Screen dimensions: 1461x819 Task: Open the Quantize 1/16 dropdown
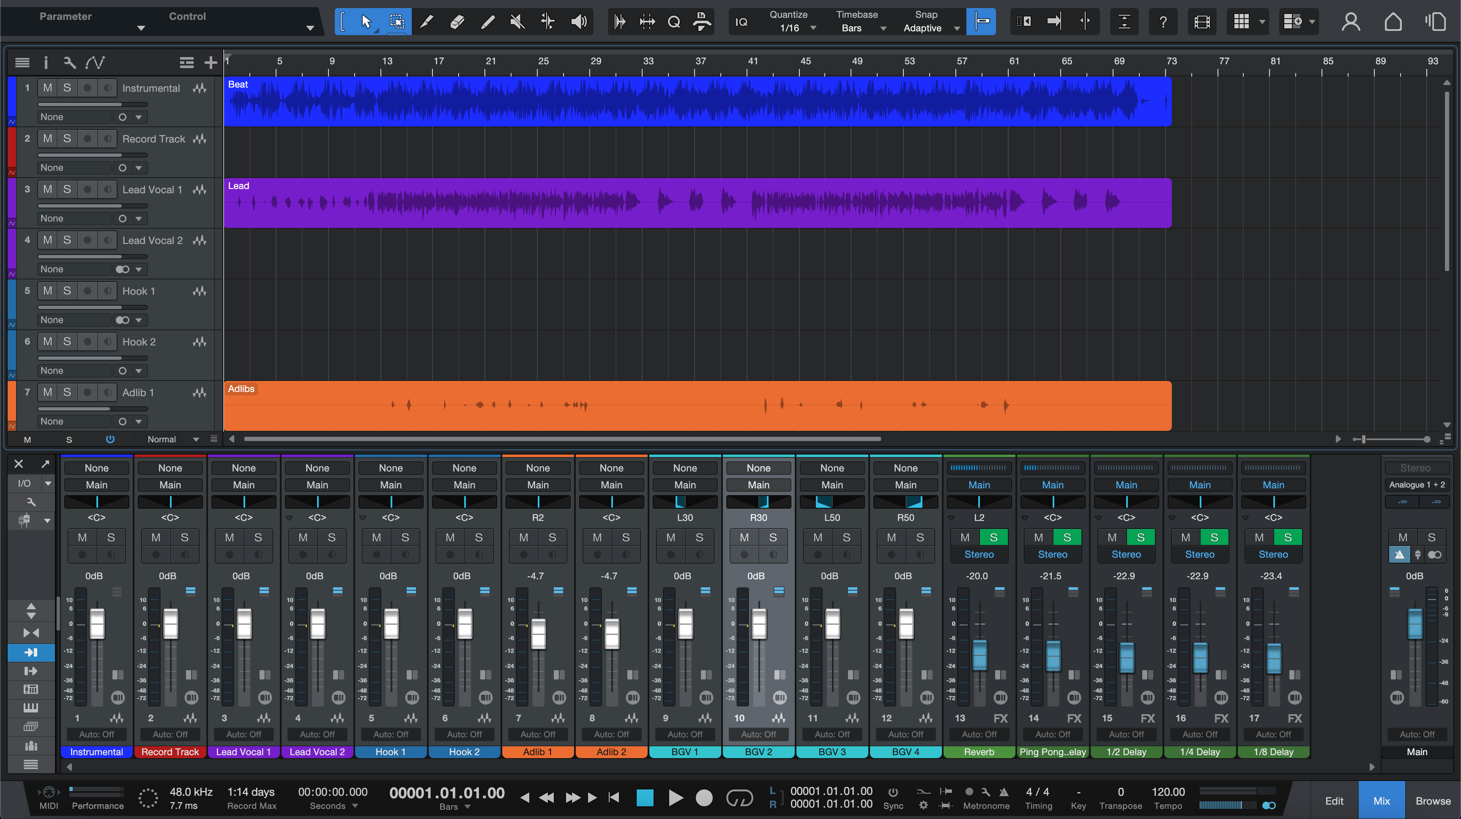pos(813,28)
